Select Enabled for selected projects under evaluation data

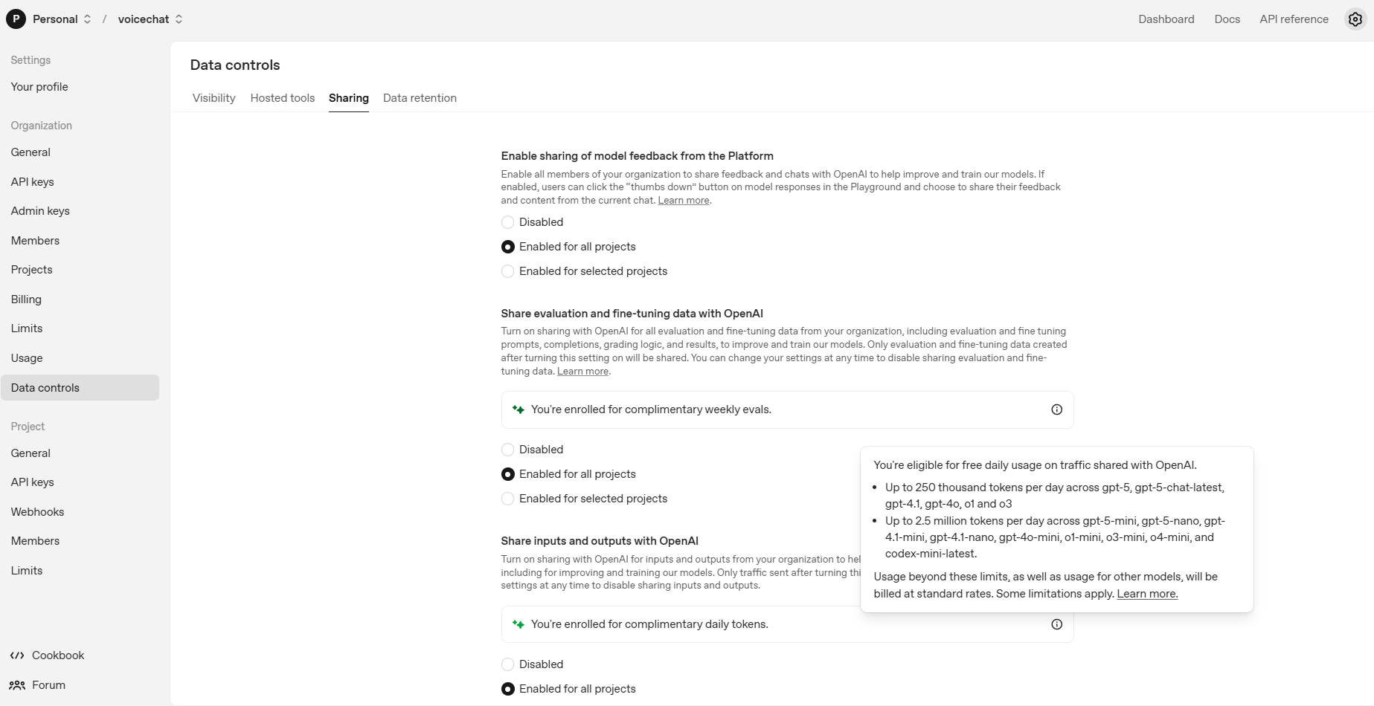(x=507, y=499)
